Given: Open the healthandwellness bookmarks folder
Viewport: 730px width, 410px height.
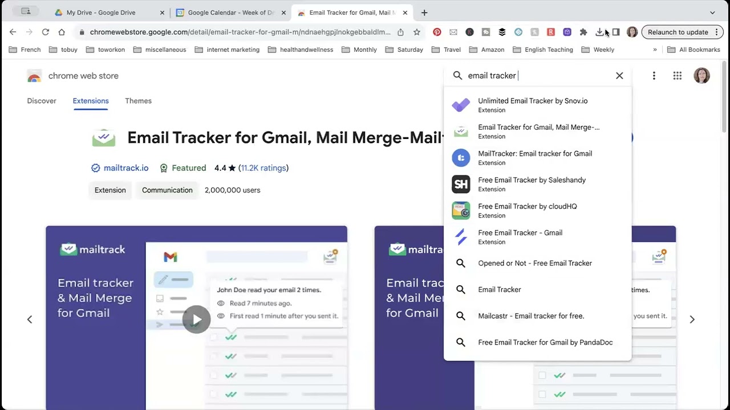Looking at the screenshot, I should point(301,50).
